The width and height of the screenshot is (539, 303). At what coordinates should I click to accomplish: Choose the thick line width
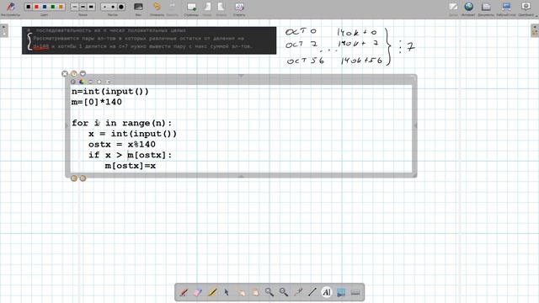pos(91,7)
